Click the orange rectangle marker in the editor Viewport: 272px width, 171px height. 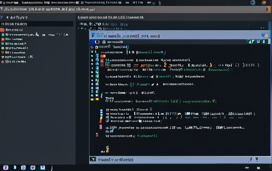(103, 56)
